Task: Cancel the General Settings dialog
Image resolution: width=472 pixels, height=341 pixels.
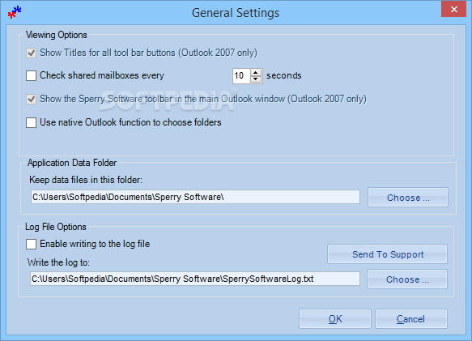Action: [x=411, y=318]
